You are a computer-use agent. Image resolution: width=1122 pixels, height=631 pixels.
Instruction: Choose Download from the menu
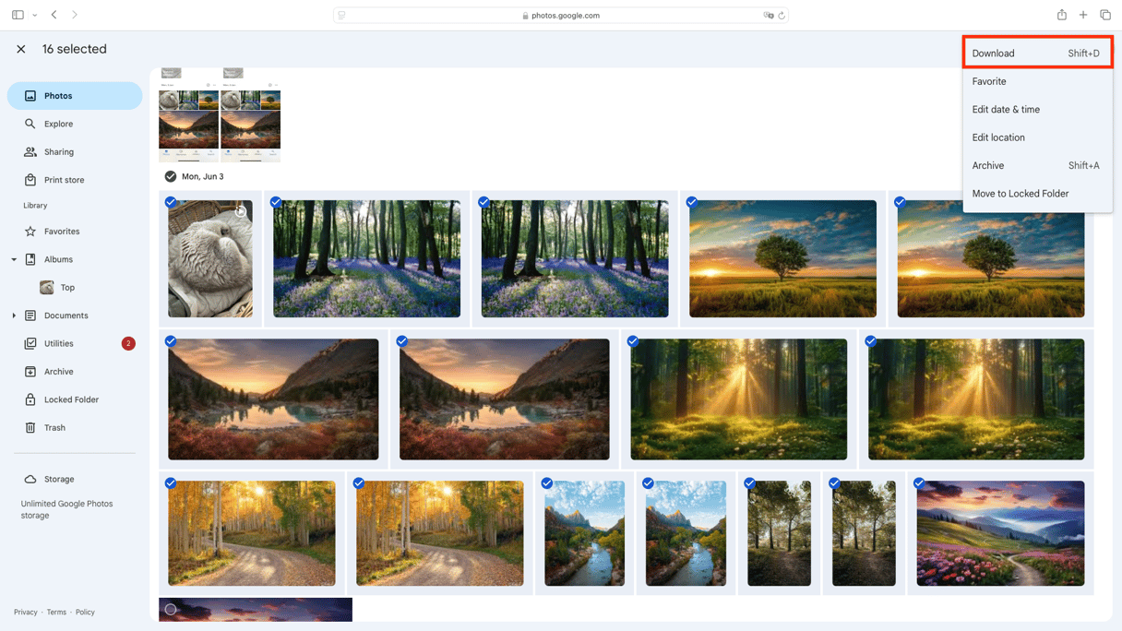[1038, 54]
